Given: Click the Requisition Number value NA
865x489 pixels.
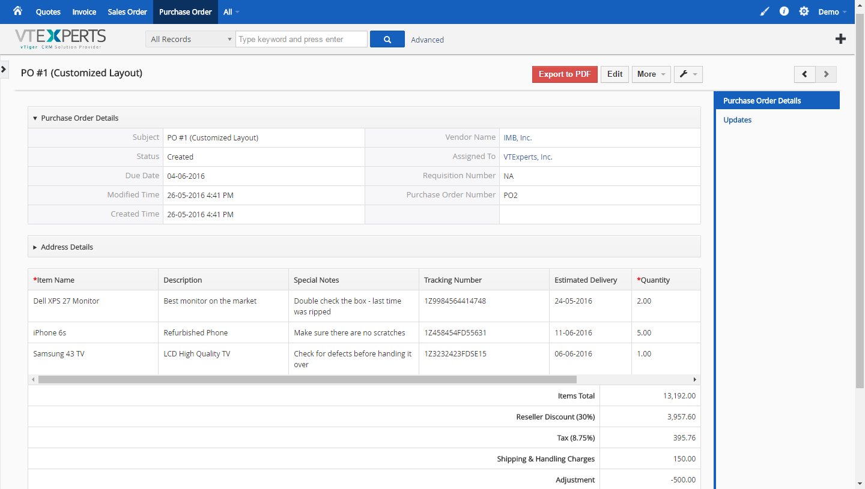Looking at the screenshot, I should [x=509, y=176].
